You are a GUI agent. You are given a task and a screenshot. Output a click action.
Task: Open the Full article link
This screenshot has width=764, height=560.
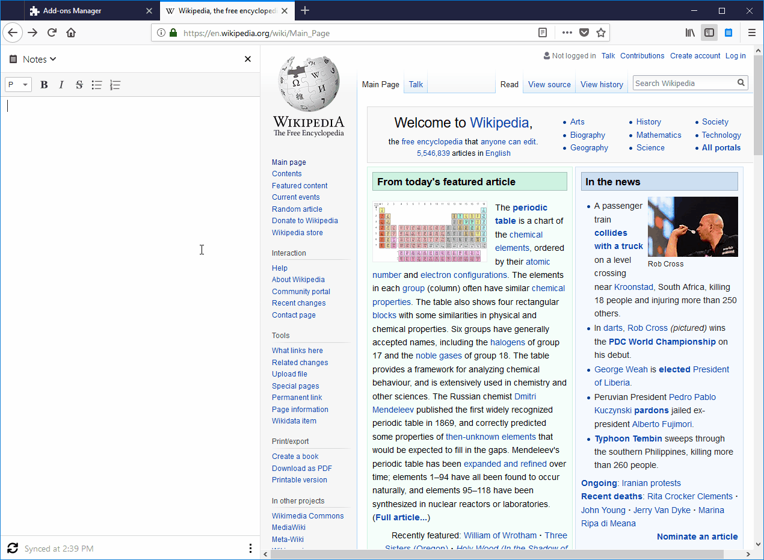401,517
